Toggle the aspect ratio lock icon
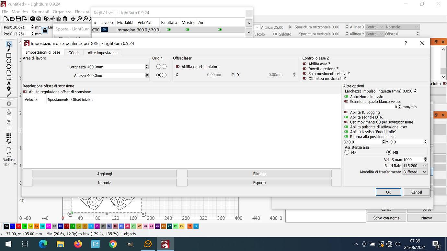Screen dimensions: 447x251 click(45, 30)
